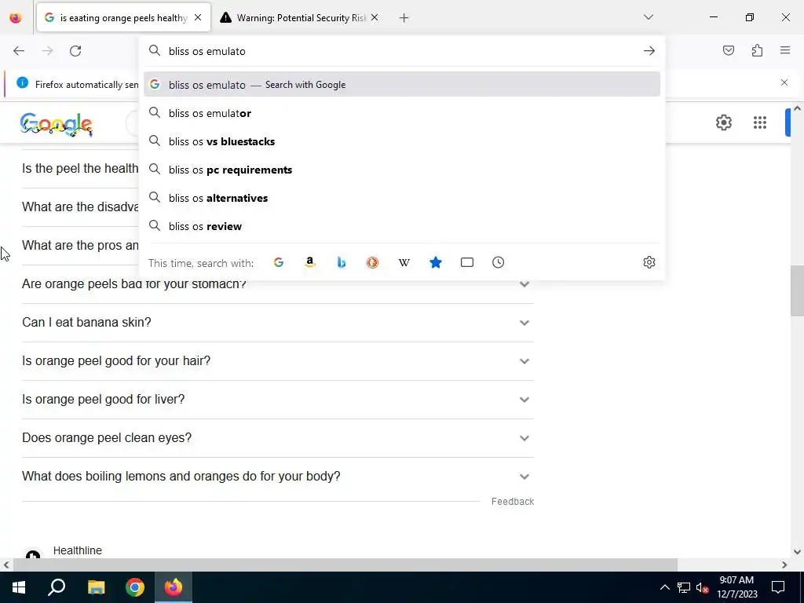804x603 pixels.
Task: Open the Healthline result
Action: pyautogui.click(x=78, y=550)
